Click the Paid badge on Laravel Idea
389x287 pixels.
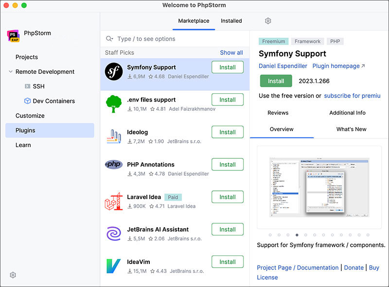click(173, 197)
